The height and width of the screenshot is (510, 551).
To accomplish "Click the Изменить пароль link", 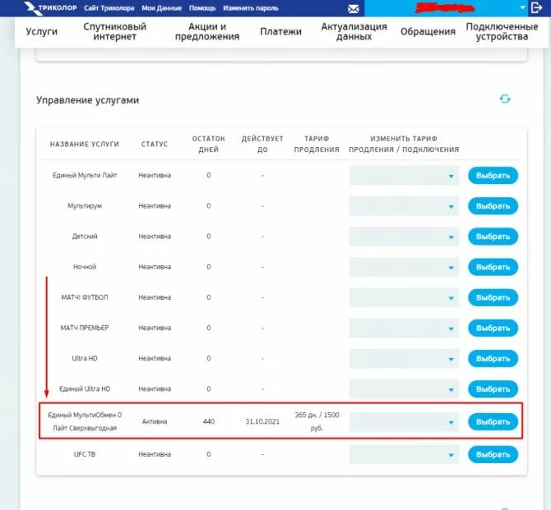I will (x=251, y=8).
